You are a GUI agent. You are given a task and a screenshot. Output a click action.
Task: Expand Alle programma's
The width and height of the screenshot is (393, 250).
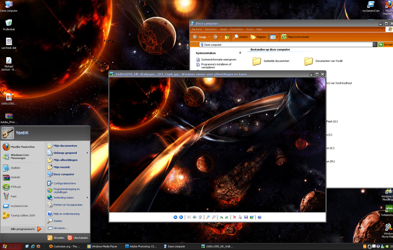(x=23, y=229)
